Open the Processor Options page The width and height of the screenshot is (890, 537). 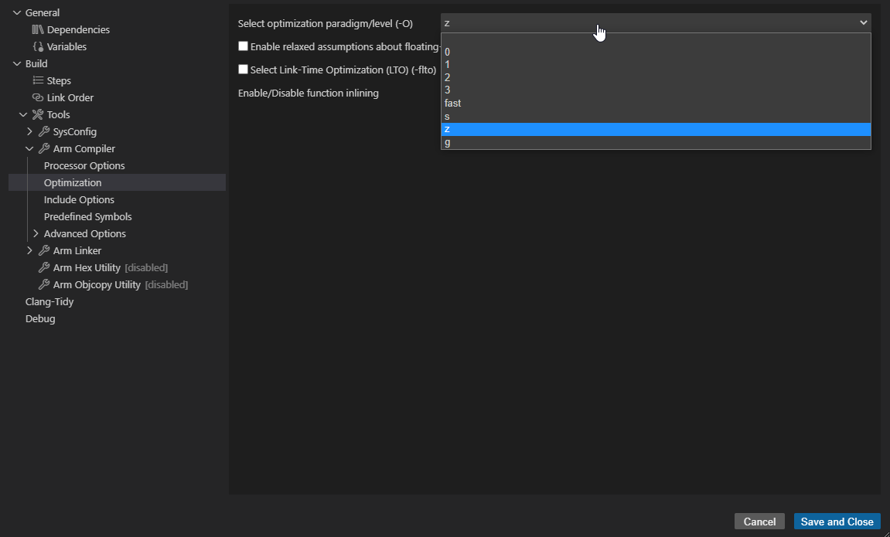(x=84, y=165)
